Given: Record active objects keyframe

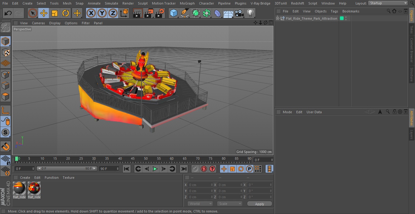Looking at the screenshot, I should click(195, 169).
